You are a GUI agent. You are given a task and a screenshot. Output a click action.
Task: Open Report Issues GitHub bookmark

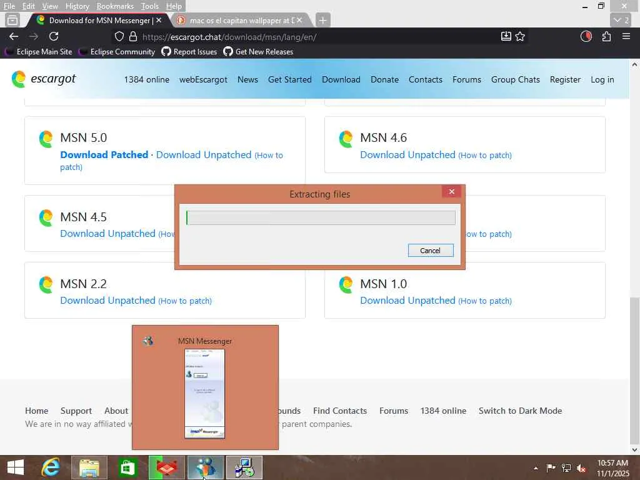pos(189,52)
